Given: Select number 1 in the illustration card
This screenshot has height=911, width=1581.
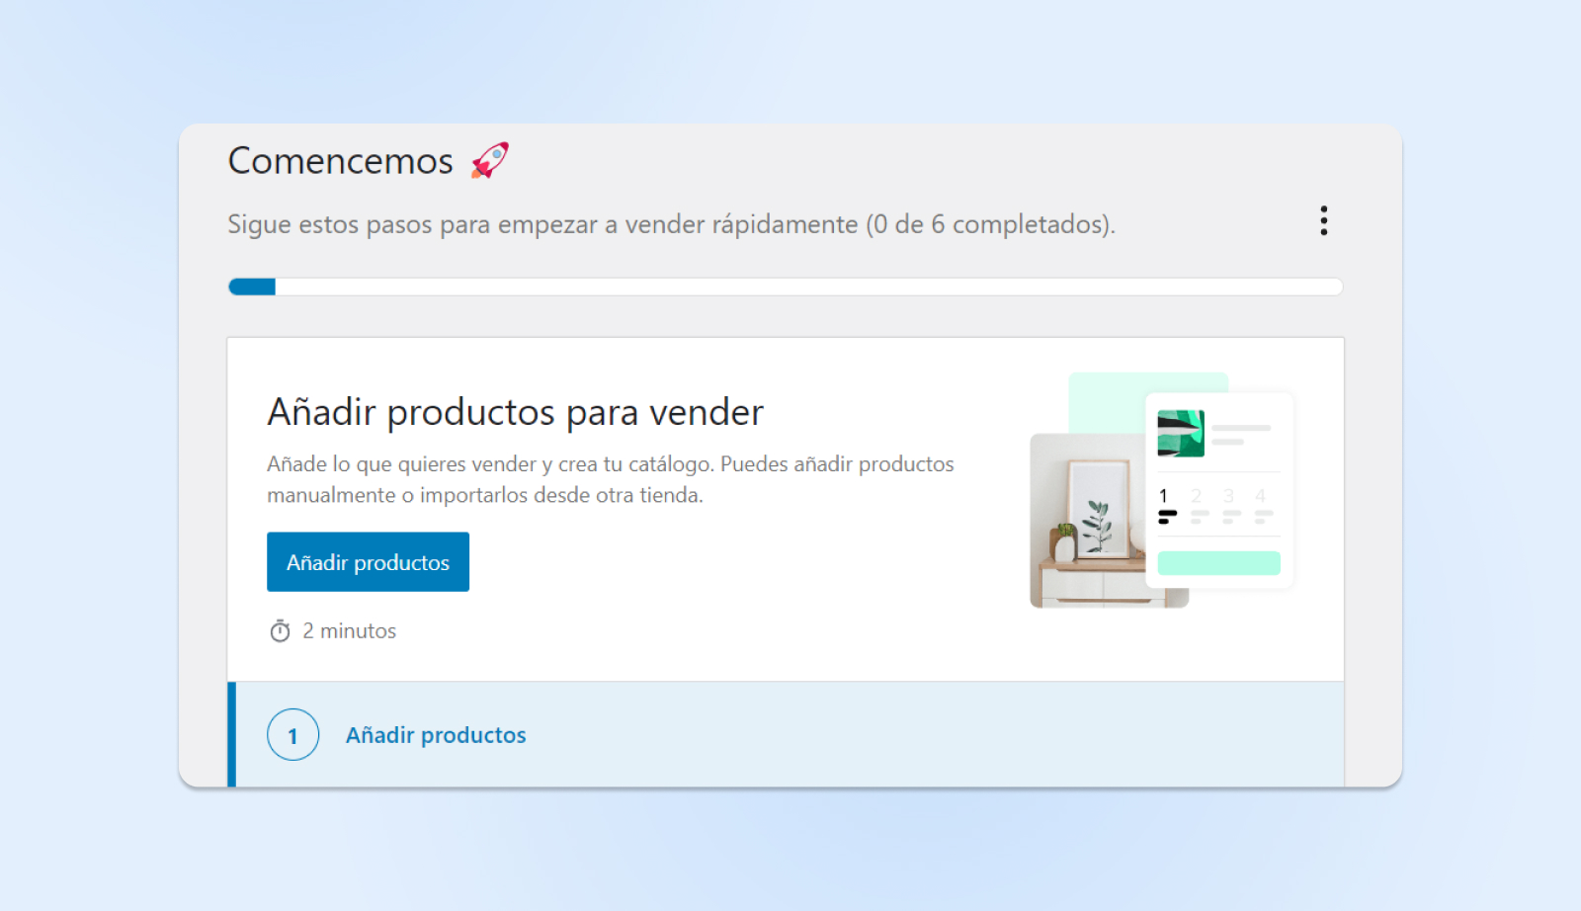Looking at the screenshot, I should tap(1163, 496).
